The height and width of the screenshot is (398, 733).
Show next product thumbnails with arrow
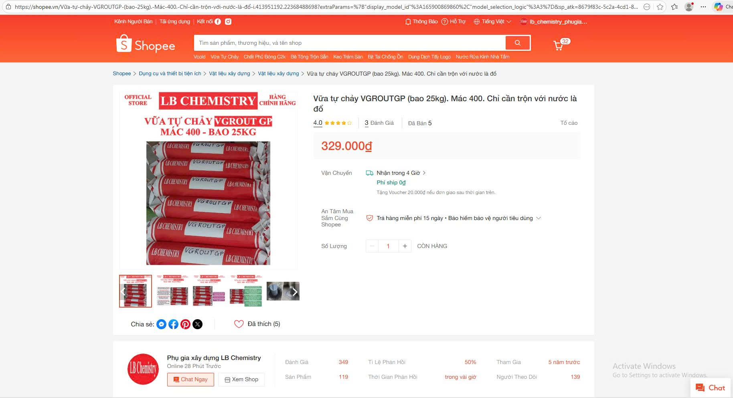tap(295, 292)
